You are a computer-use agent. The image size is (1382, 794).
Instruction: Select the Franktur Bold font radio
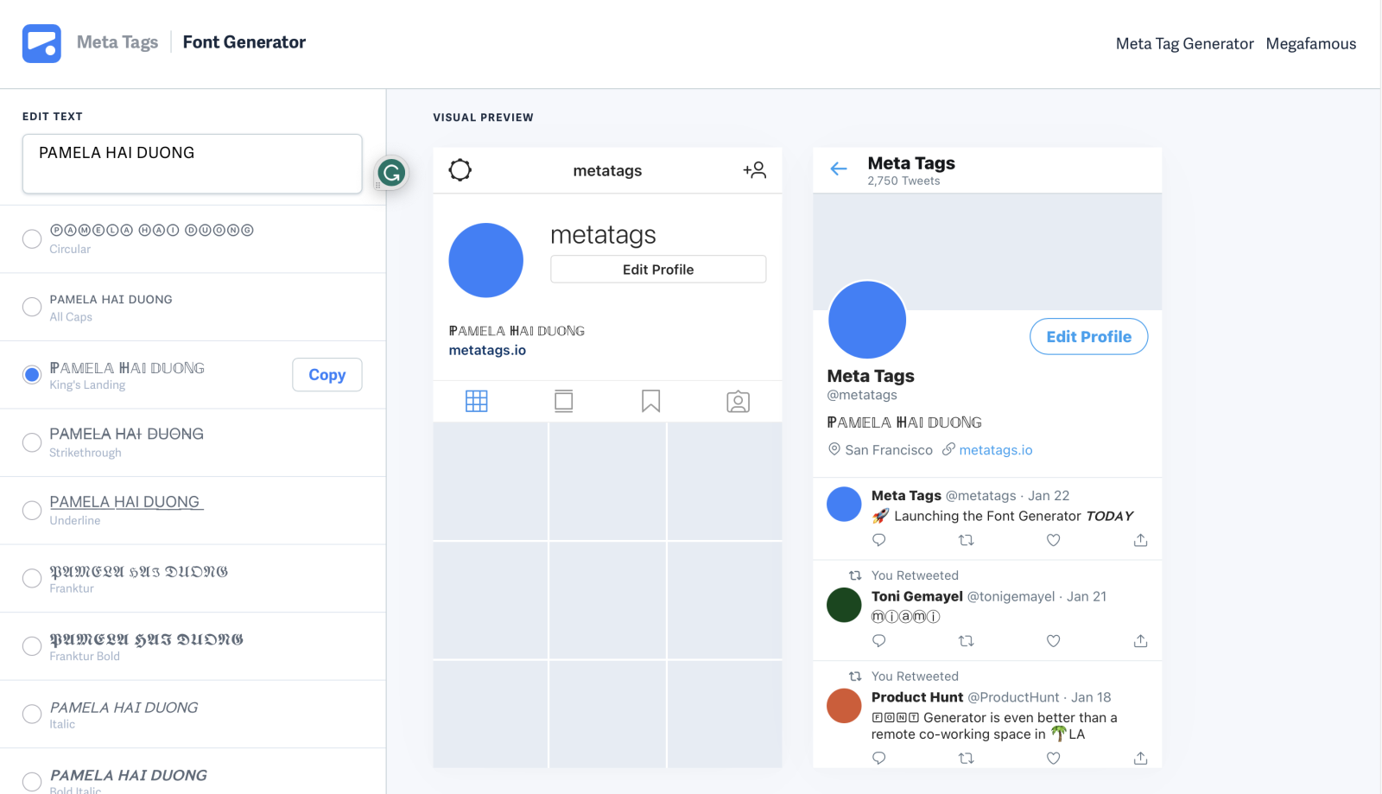point(32,646)
